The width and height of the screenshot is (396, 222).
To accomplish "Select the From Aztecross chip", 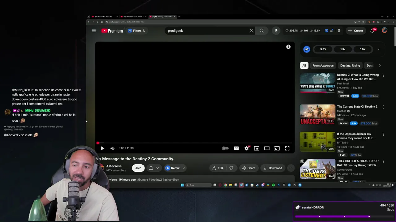I will point(323,65).
